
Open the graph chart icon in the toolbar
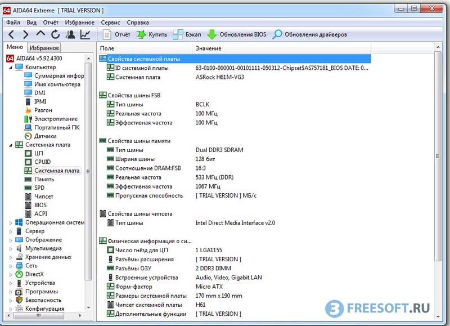pos(85,34)
